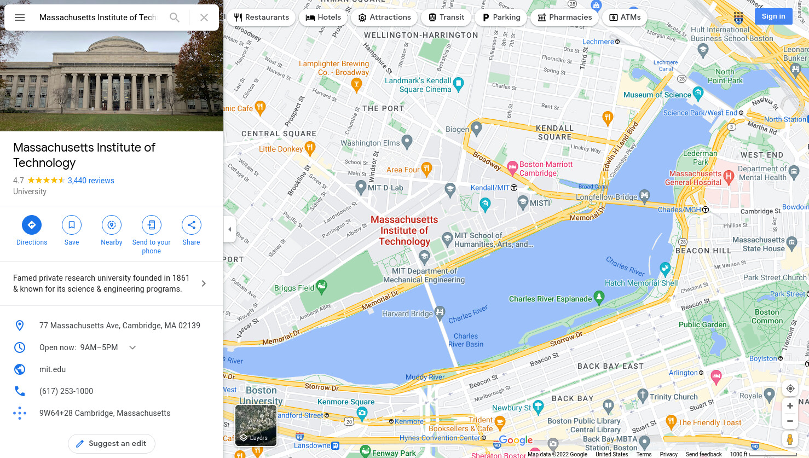The width and height of the screenshot is (809, 458).
Task: Share the MIT location
Action: coord(192,230)
